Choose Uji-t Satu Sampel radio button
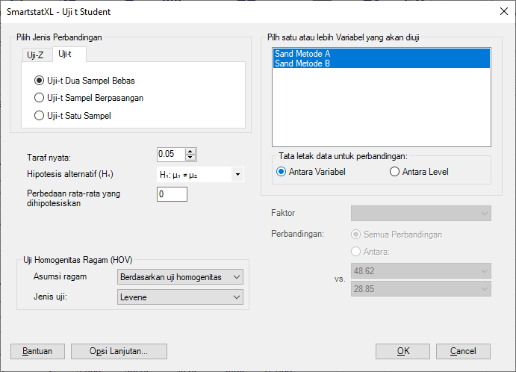 tap(40, 115)
